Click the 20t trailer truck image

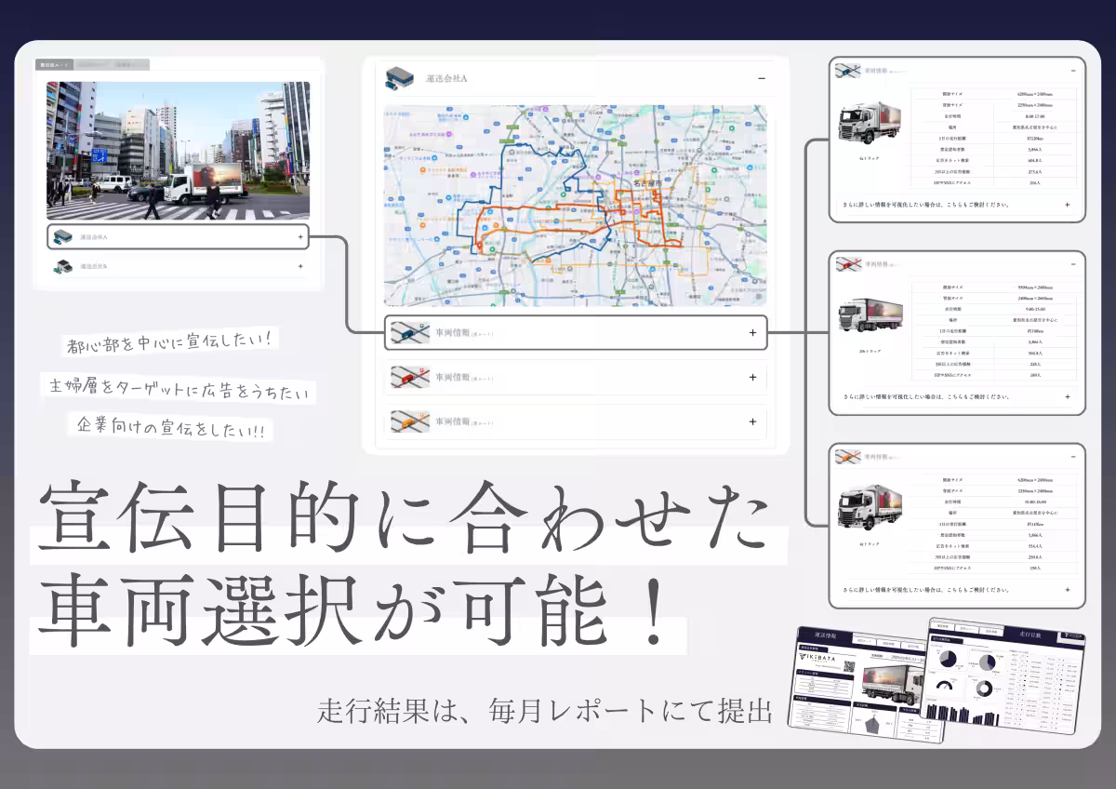[870, 318]
